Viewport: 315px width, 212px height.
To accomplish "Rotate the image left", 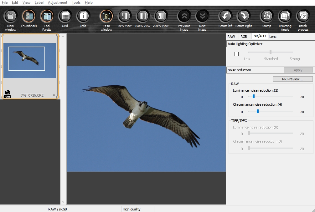I will coord(225,16).
